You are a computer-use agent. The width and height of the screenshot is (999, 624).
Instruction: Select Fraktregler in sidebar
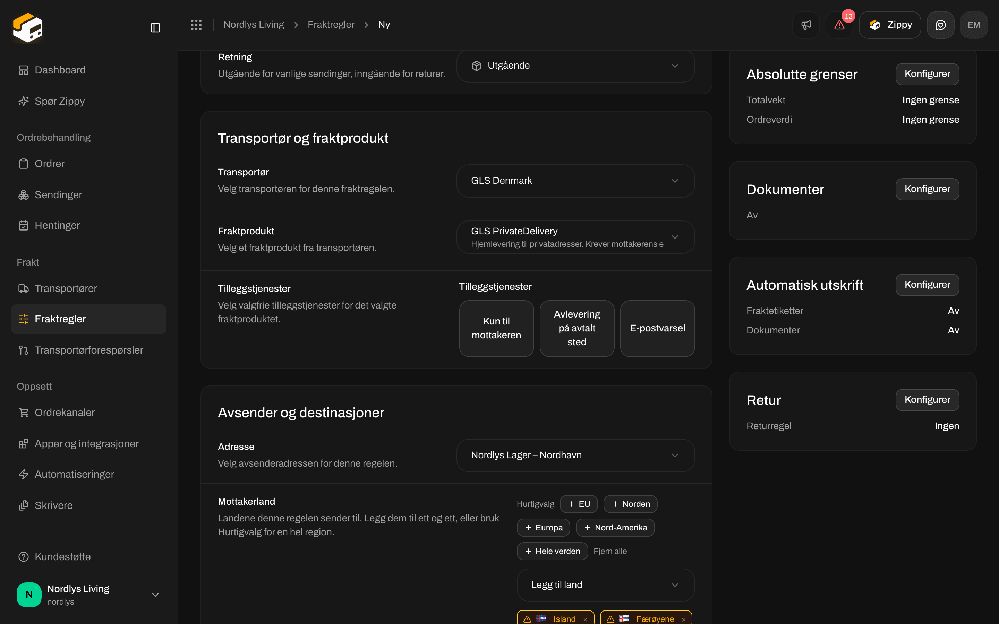click(89, 319)
